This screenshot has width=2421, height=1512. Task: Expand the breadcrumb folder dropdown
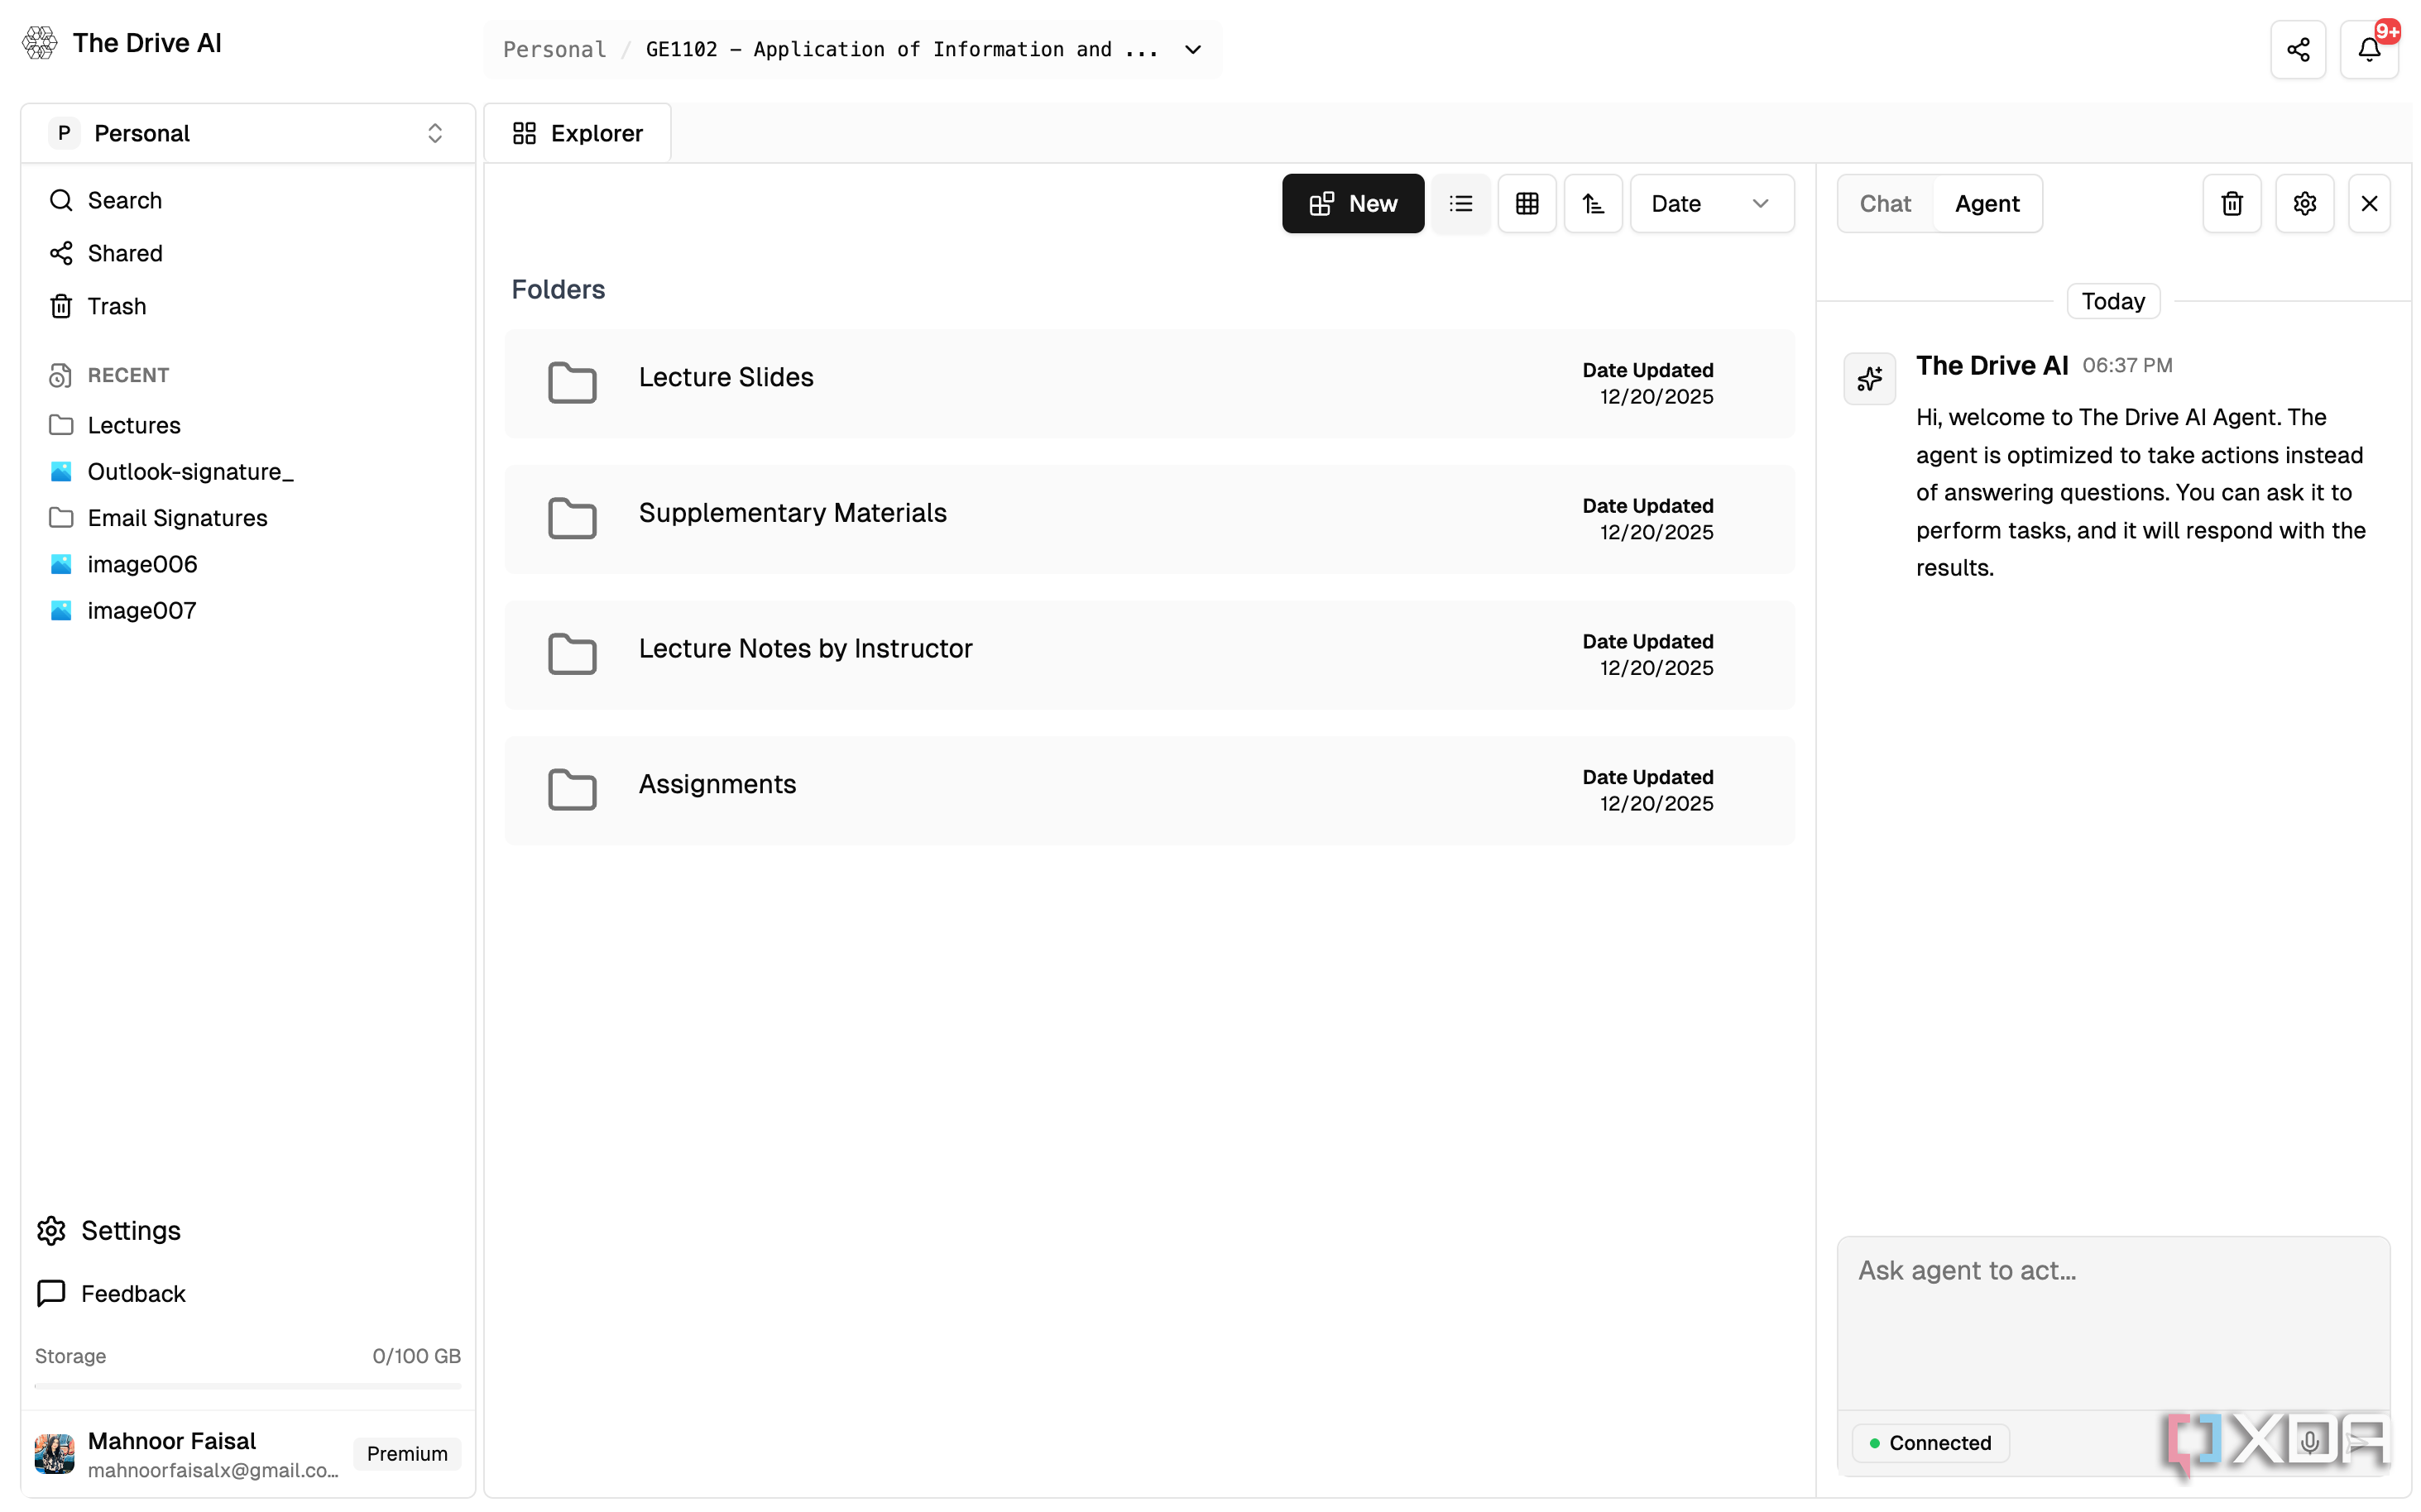click(x=1192, y=49)
